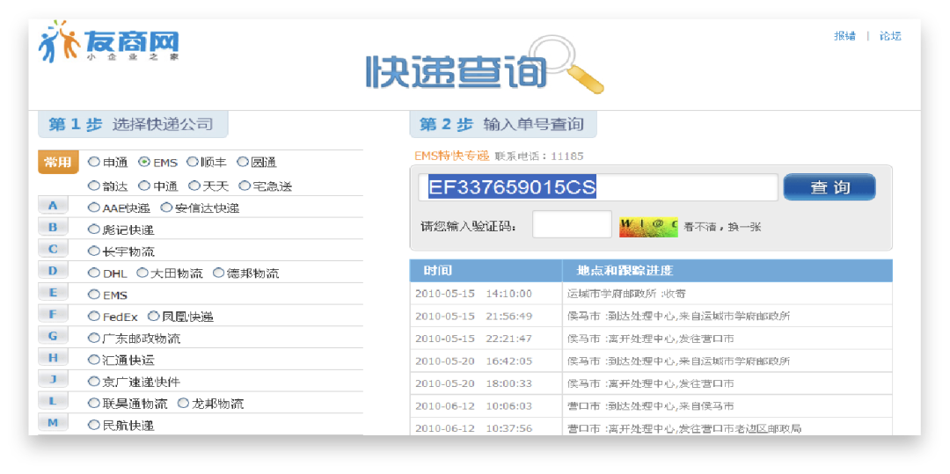Select the 联昊通物流 option
The height and width of the screenshot is (474, 950).
[93, 403]
